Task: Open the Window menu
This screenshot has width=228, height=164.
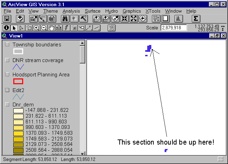Action: click(x=173, y=11)
